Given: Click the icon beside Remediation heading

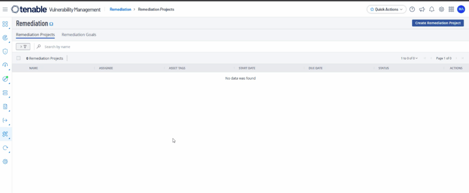Looking at the screenshot, I should 51,24.
